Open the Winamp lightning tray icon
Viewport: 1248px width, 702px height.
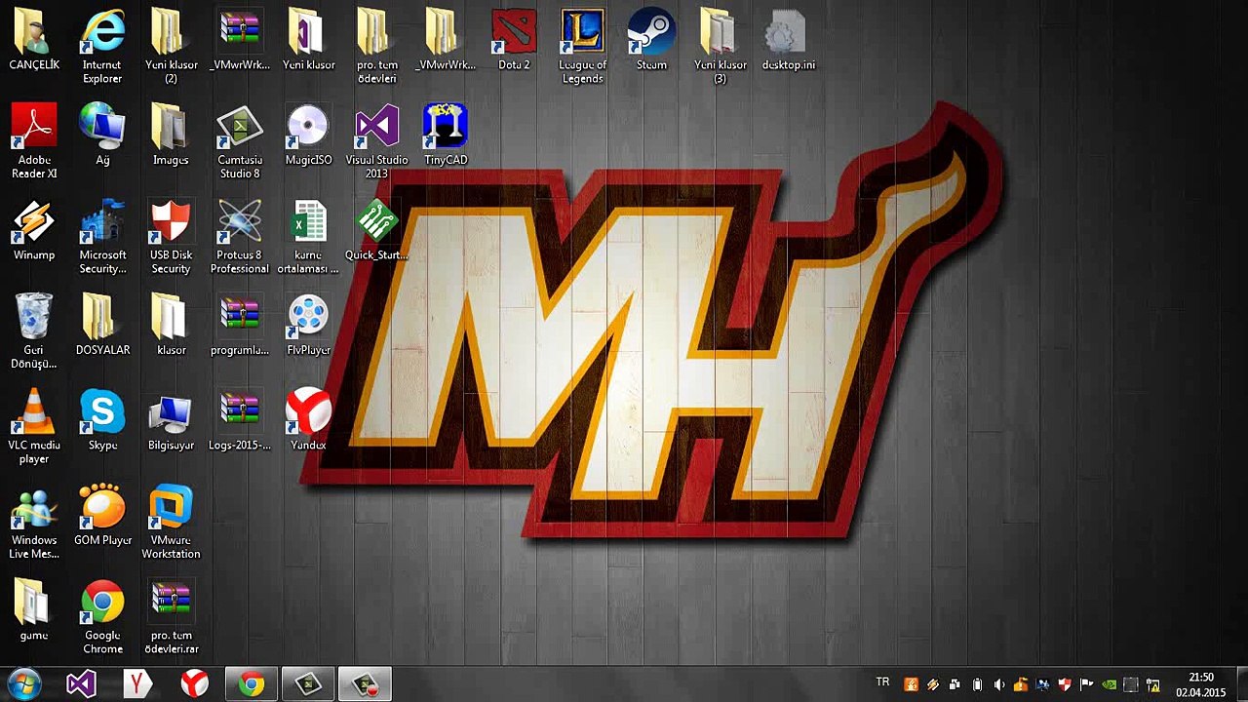(933, 684)
